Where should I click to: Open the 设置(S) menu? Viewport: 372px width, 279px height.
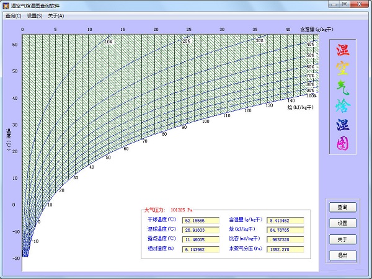coord(35,15)
